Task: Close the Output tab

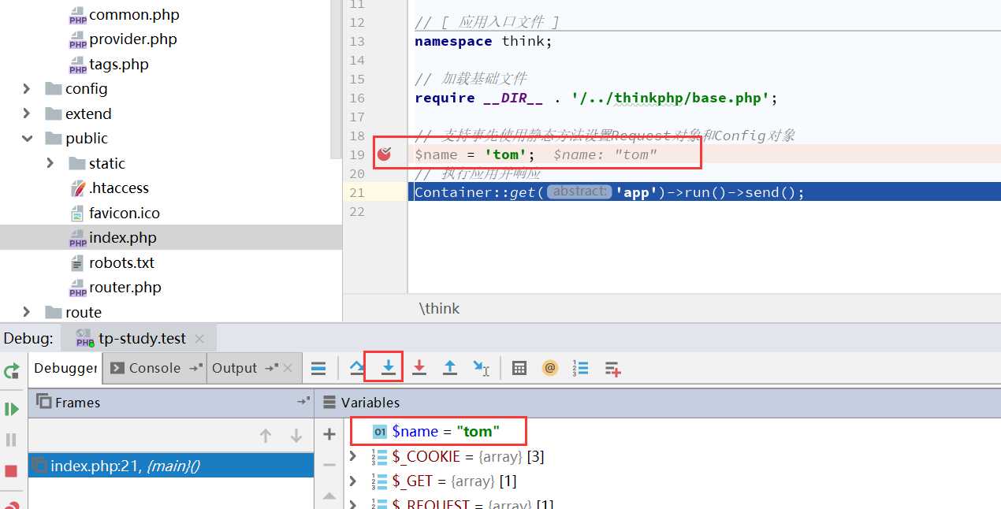Action: pyautogui.click(x=288, y=368)
